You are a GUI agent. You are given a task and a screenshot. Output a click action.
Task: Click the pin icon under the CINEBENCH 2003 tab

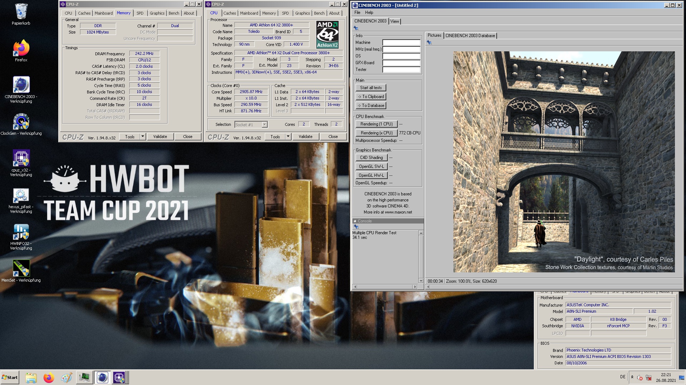point(356,28)
